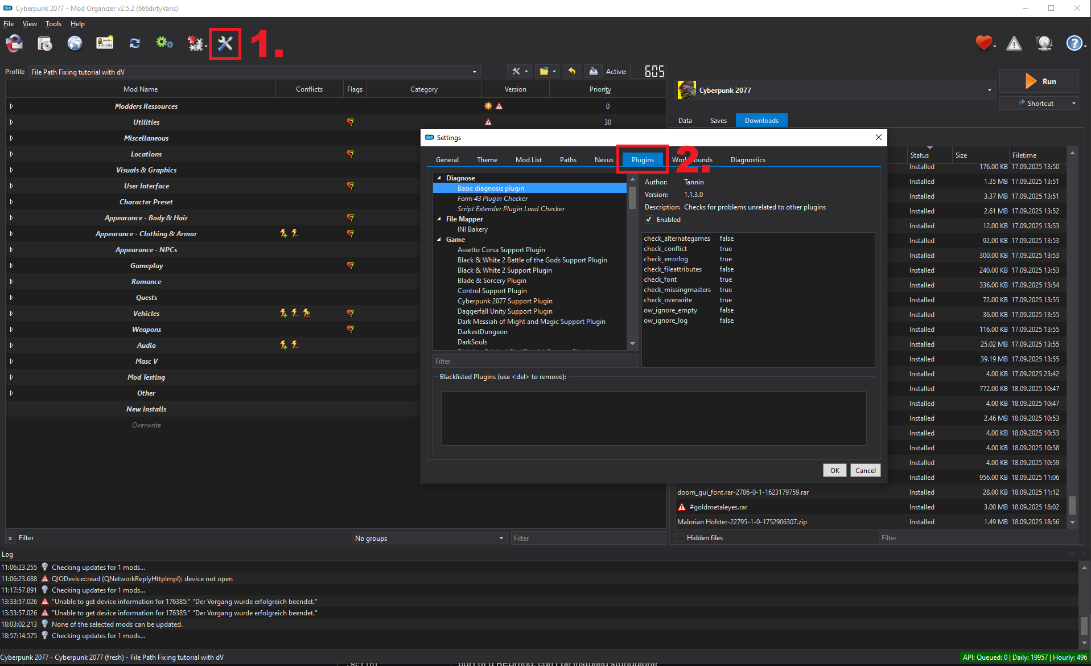Open the Profiles ID card icon
Image resolution: width=1091 pixels, height=666 pixels.
[x=105, y=43]
